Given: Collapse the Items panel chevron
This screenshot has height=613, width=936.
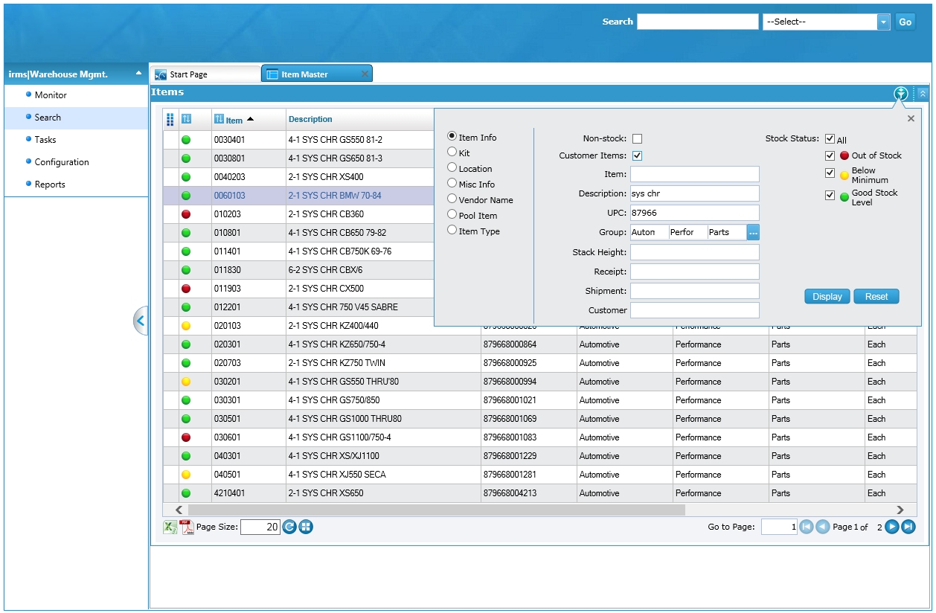Looking at the screenshot, I should [x=923, y=93].
